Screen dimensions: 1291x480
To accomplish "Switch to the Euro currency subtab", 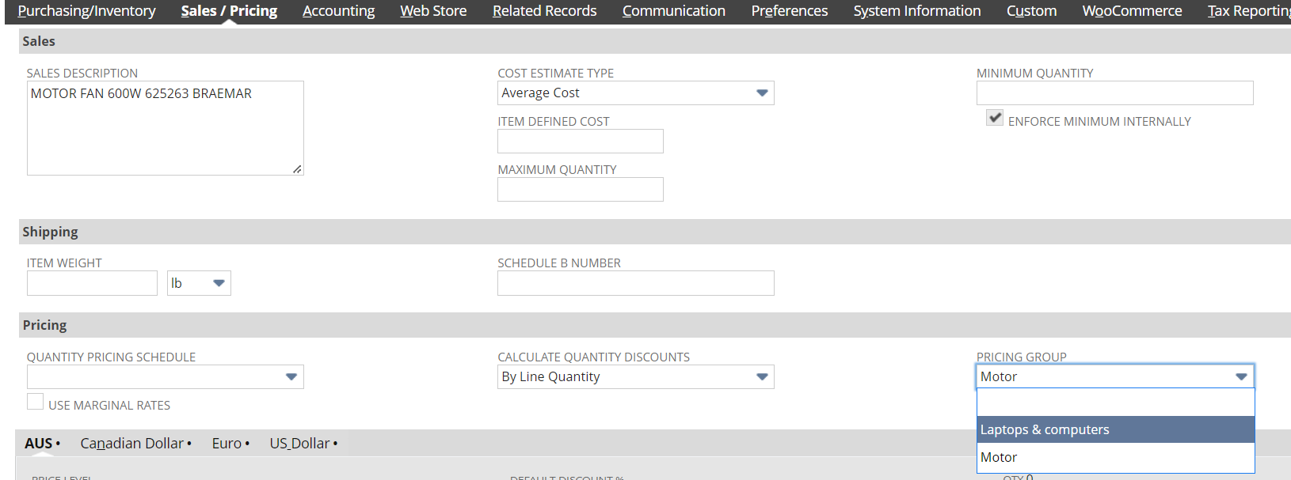I will point(230,444).
